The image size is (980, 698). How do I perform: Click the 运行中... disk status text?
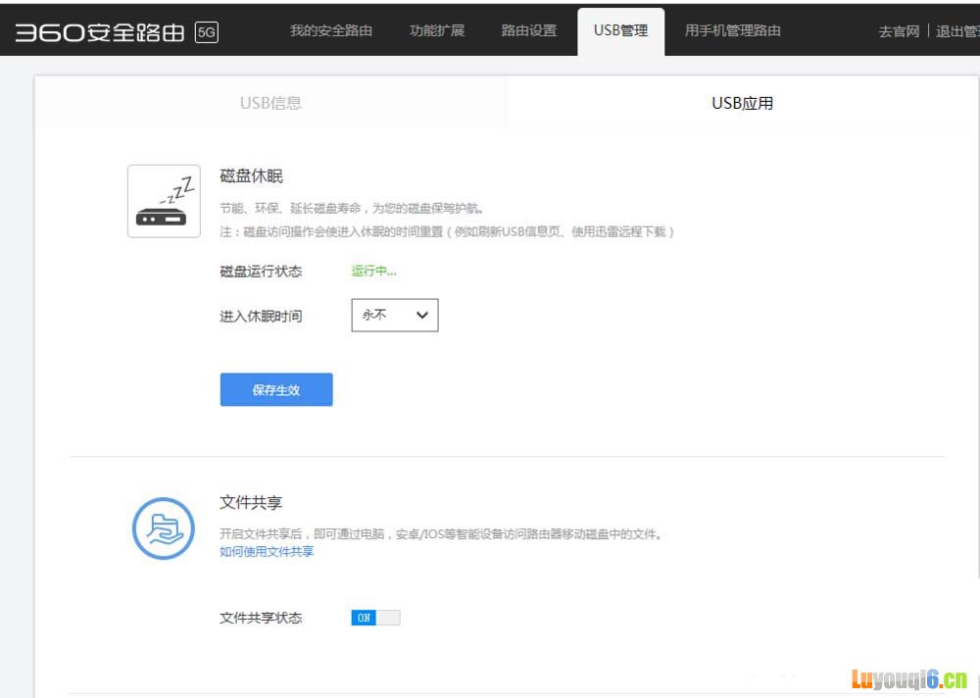point(373,271)
